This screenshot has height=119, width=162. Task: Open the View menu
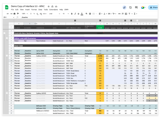click(x=22, y=10)
